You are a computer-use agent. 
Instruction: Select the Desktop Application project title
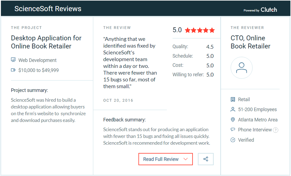click(x=46, y=42)
